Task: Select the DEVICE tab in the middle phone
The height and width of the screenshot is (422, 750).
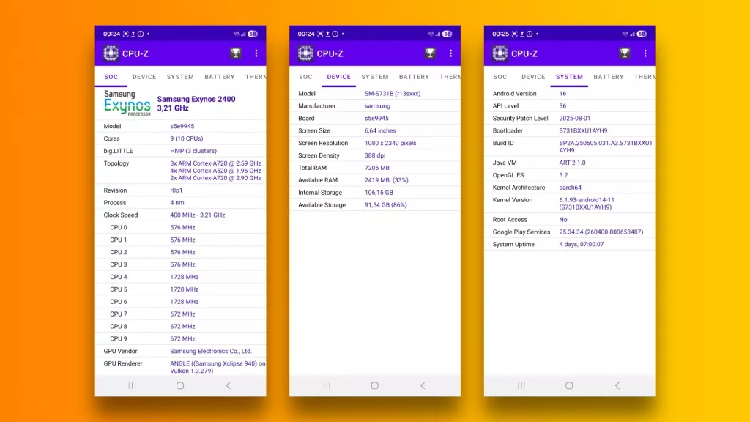Action: click(x=338, y=77)
